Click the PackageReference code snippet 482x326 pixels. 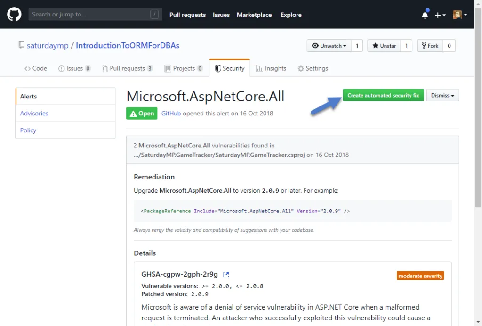293,211
